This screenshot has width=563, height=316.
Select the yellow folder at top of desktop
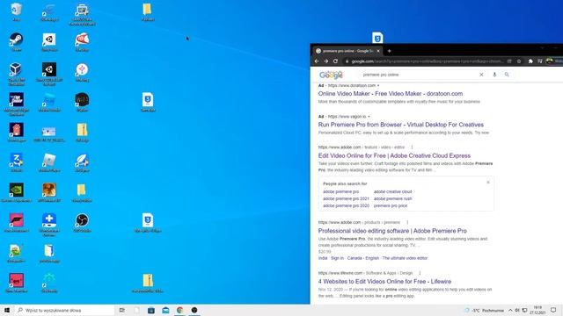148,11
